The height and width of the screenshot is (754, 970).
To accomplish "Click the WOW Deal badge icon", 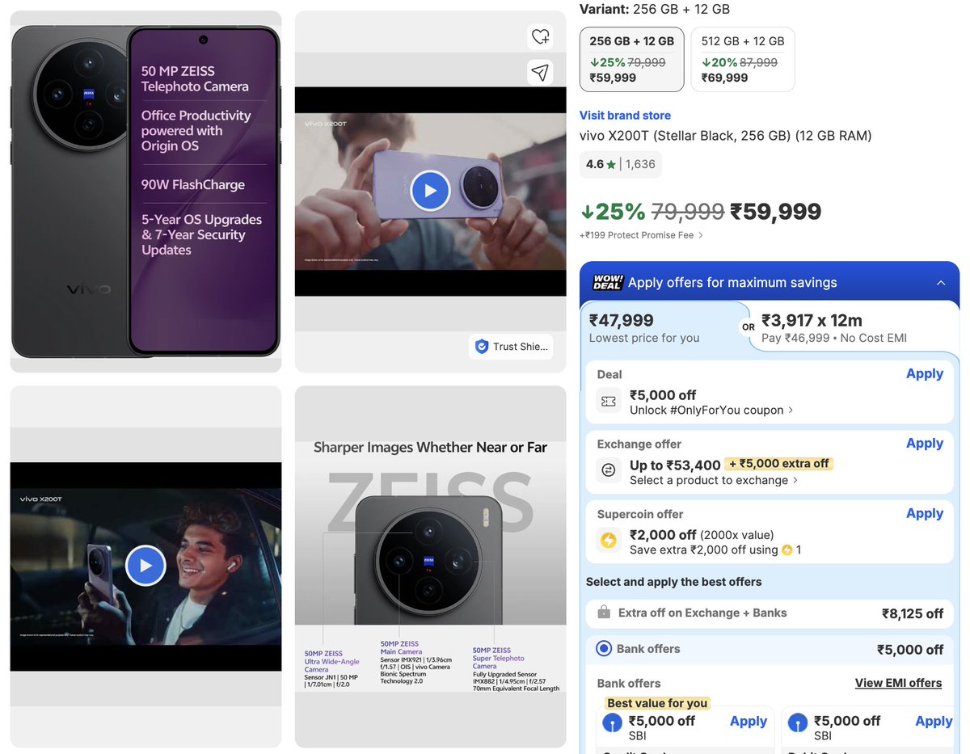I will point(607,282).
